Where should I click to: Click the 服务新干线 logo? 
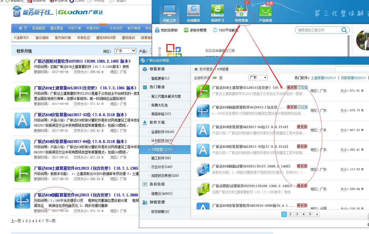click(33, 12)
